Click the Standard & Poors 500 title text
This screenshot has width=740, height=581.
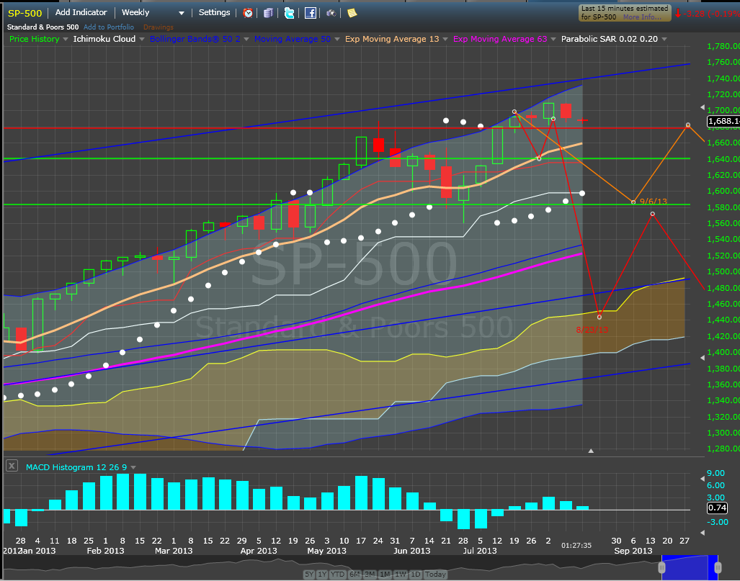click(43, 27)
